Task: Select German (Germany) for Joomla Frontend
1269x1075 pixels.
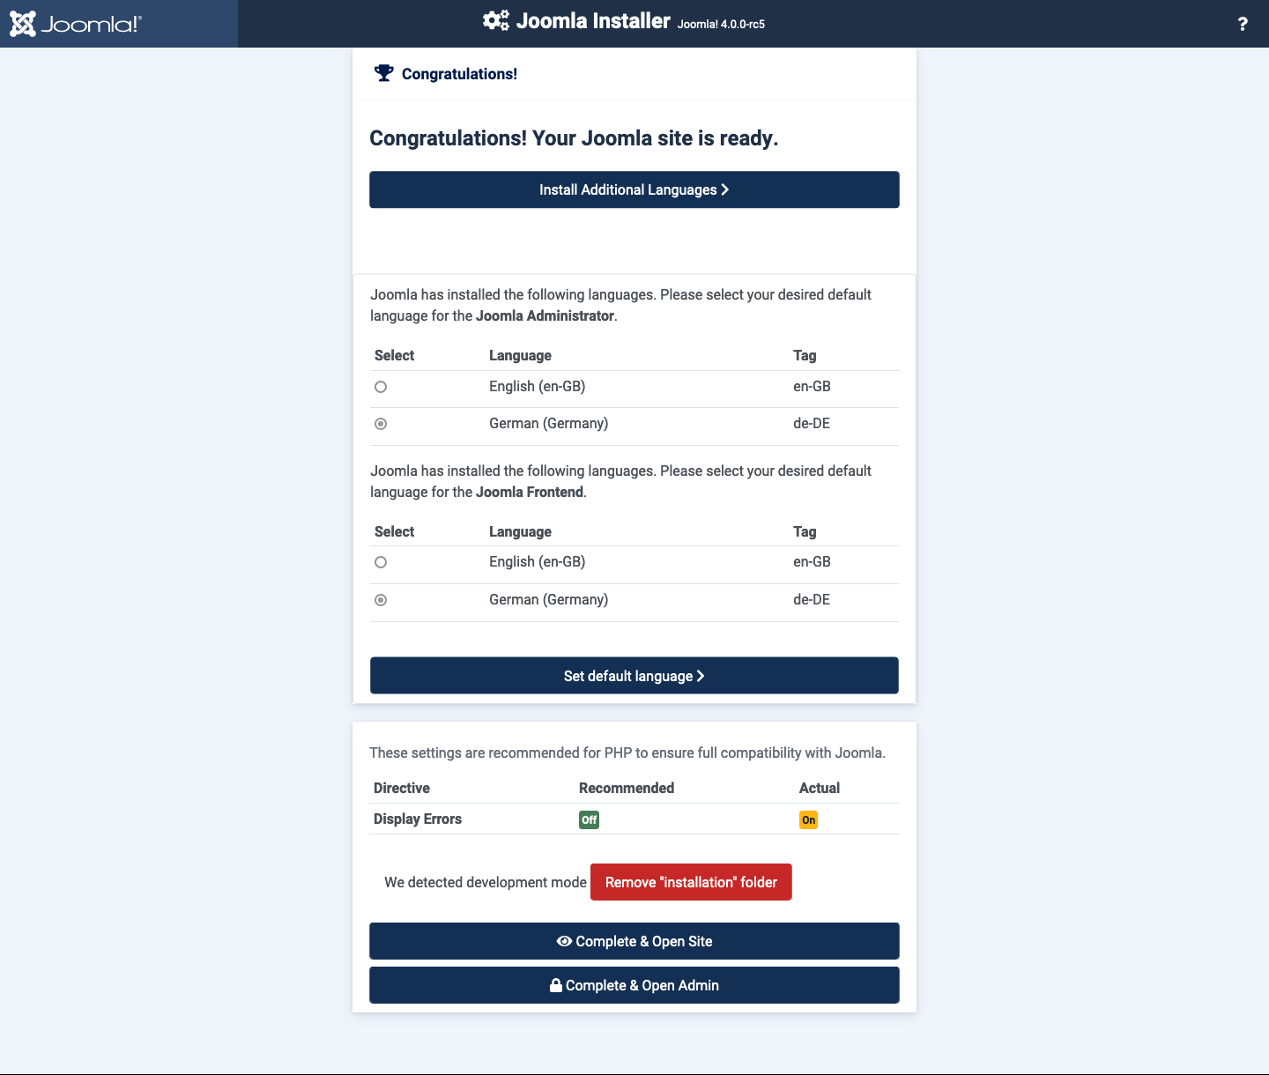Action: click(x=381, y=600)
